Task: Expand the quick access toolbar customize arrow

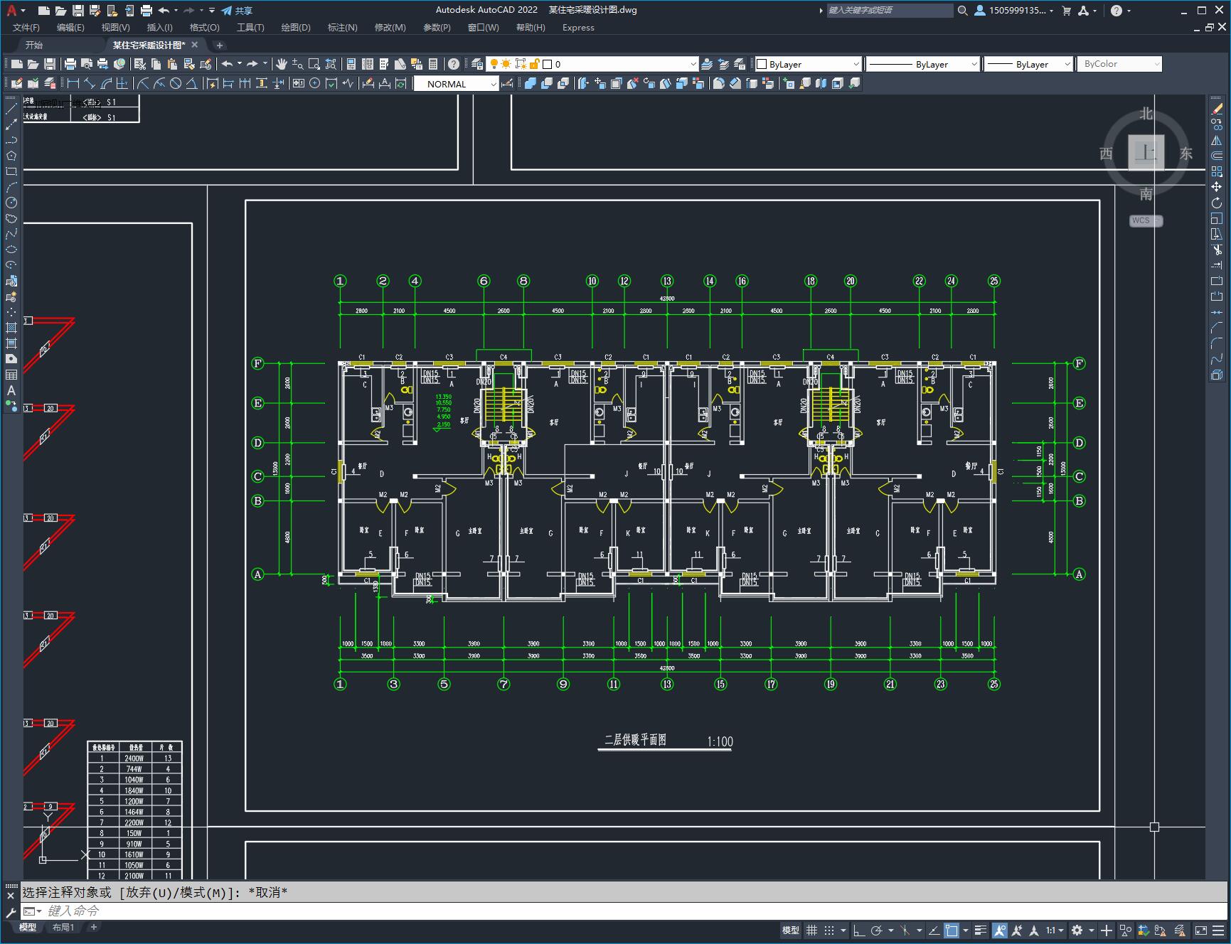Action: [x=211, y=11]
